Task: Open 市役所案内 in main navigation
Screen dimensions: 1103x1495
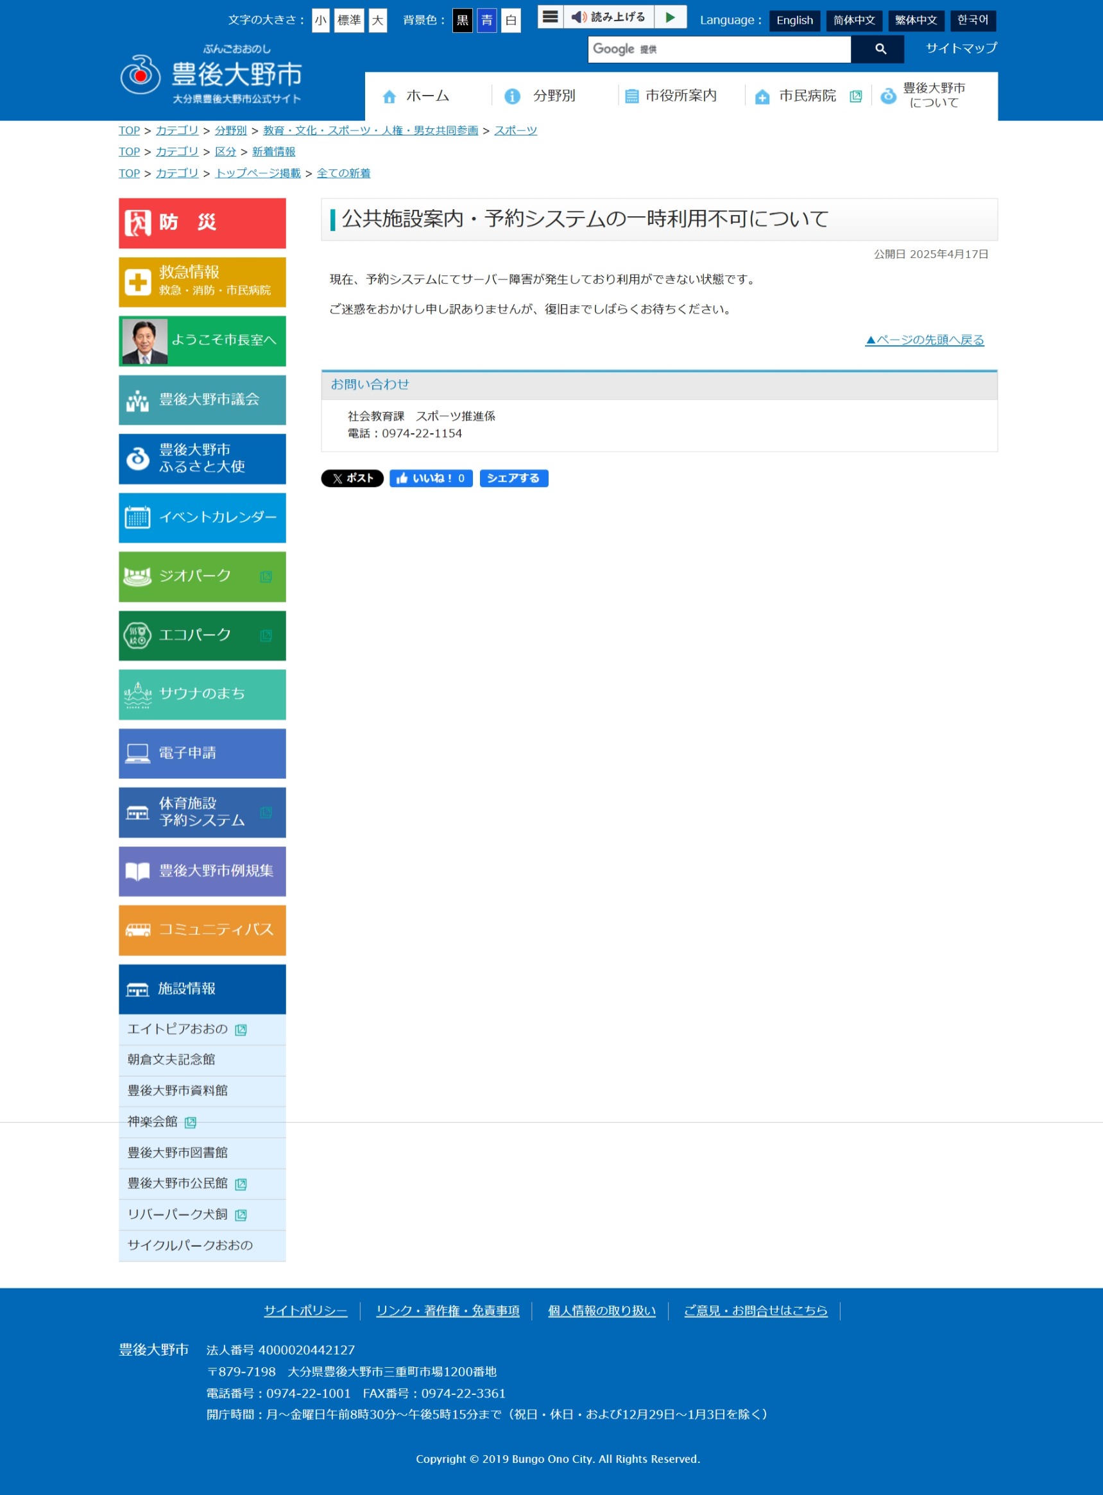Action: [681, 96]
